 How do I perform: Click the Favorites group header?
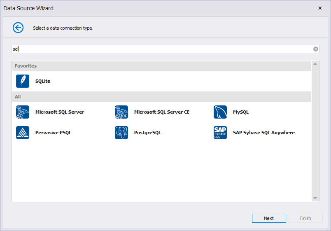pos(162,65)
